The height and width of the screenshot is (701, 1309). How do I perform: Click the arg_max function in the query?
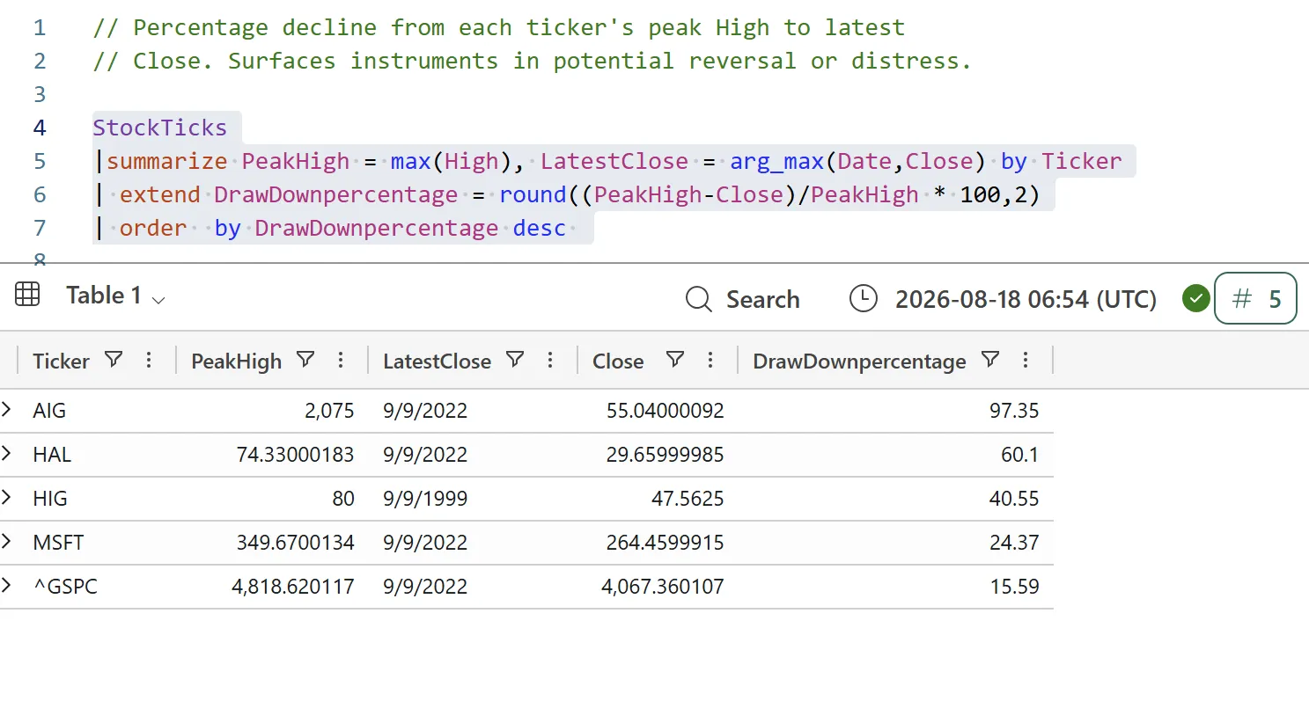coord(776,161)
